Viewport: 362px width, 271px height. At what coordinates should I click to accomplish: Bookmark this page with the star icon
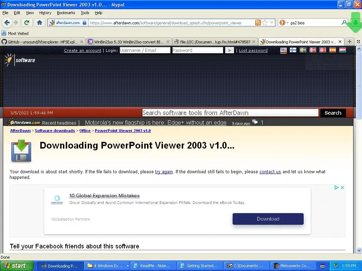(265, 23)
